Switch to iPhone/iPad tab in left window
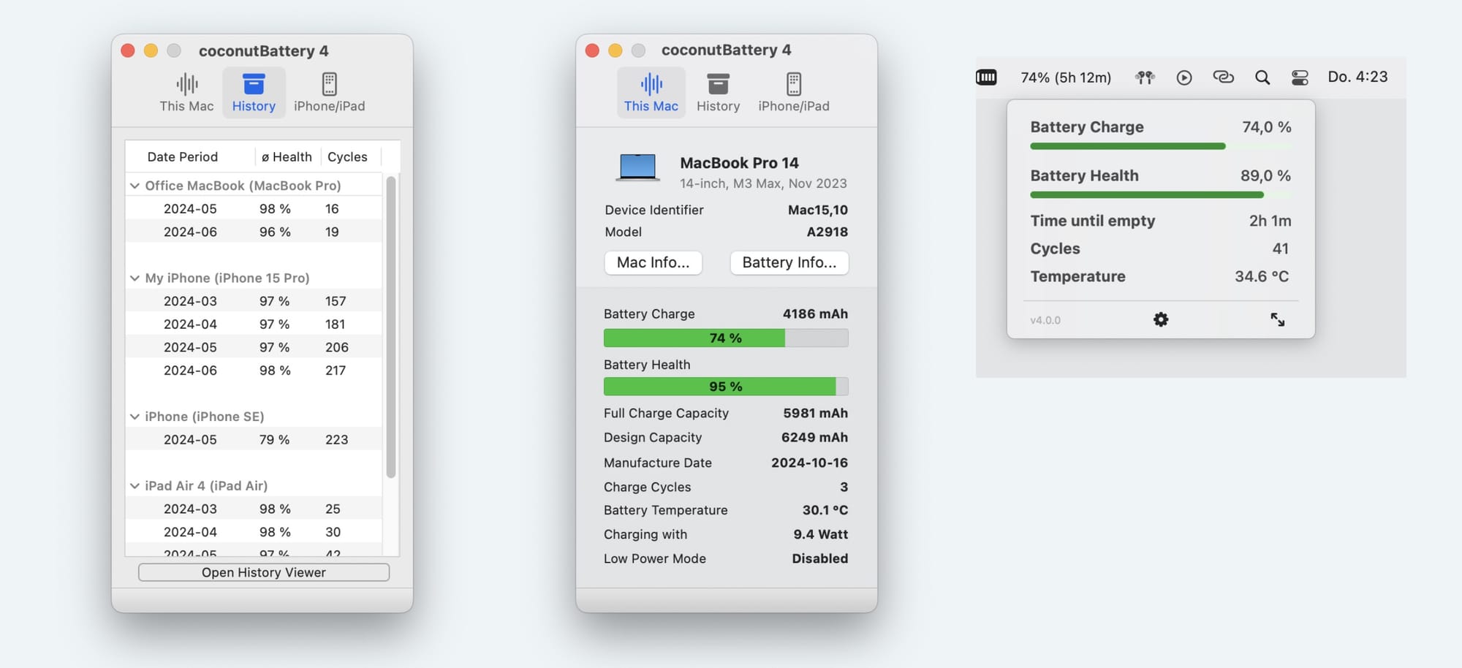This screenshot has width=1462, height=668. (x=329, y=93)
